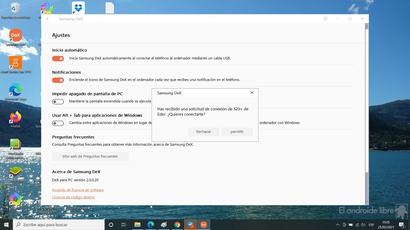Select the Microsoft Edge desktop shortcut

15,92
